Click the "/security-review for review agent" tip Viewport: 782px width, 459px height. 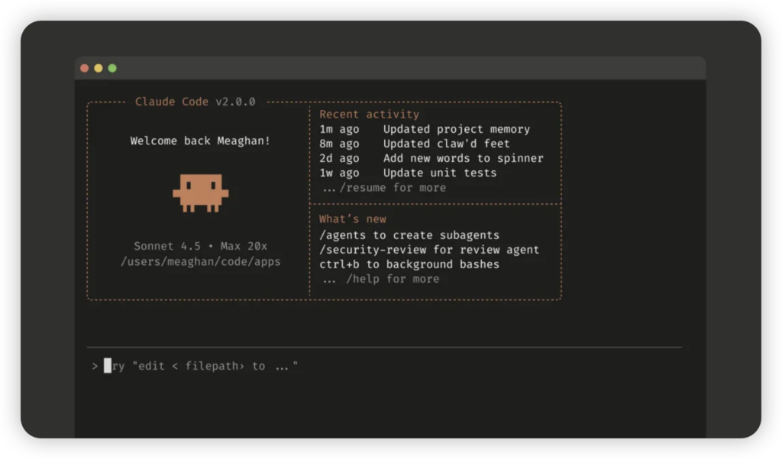click(429, 250)
